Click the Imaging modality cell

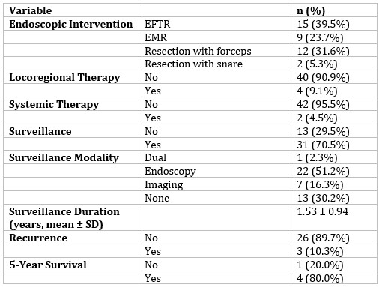click(x=164, y=185)
